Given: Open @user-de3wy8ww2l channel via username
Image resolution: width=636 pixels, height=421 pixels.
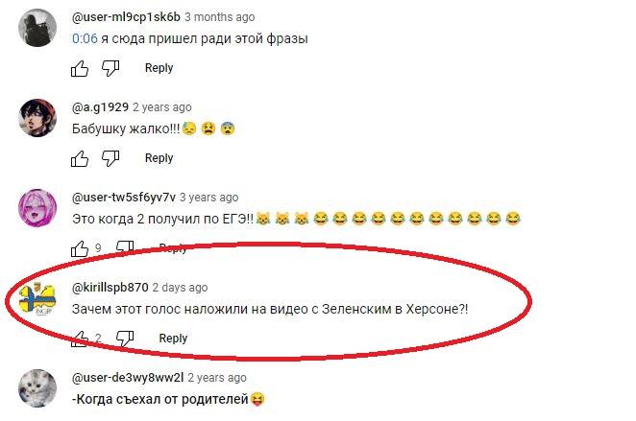Looking at the screenshot, I should coord(128,377).
